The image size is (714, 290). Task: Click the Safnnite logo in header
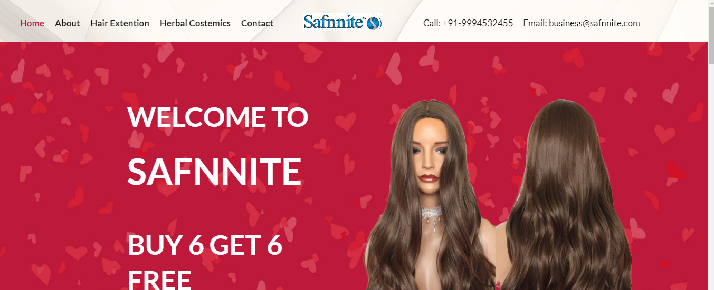pyautogui.click(x=342, y=22)
